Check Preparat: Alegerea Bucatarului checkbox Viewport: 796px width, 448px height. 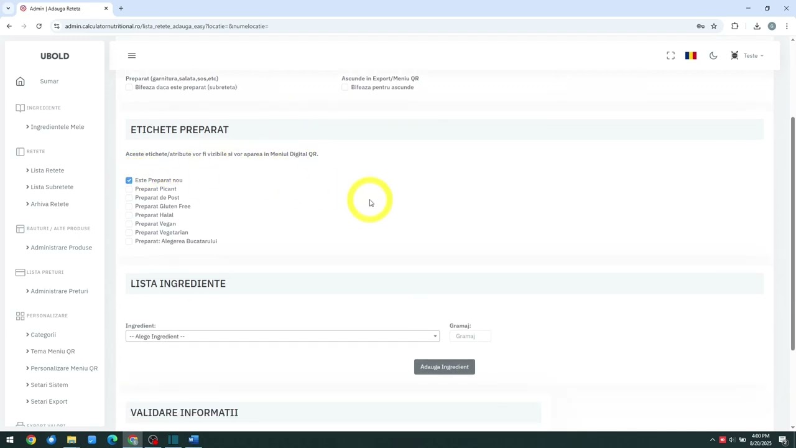(129, 241)
